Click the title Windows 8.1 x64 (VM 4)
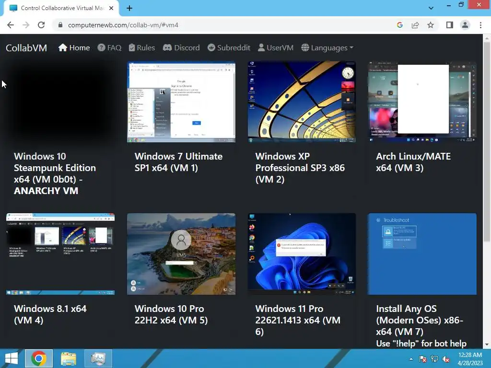 50,314
